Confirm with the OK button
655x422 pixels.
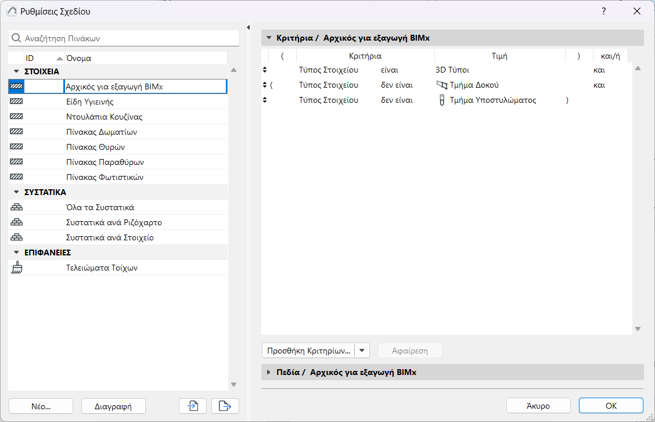point(611,405)
